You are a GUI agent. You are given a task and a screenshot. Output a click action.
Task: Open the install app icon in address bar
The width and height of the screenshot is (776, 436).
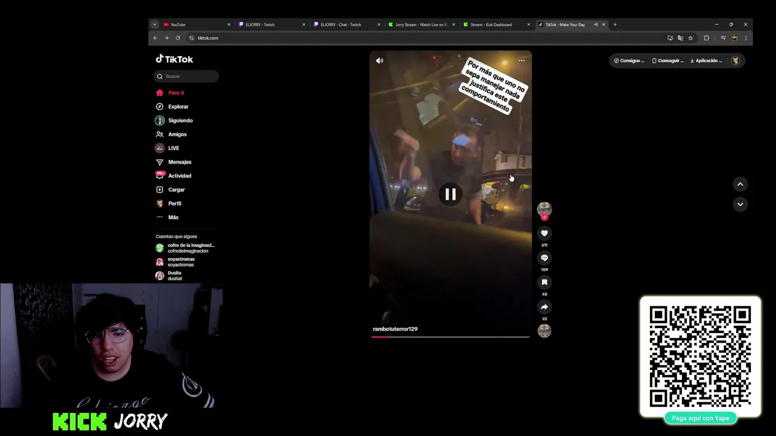click(670, 38)
